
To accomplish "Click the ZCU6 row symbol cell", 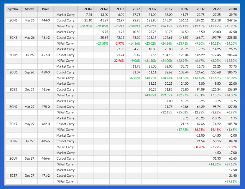I will pos(14,72).
